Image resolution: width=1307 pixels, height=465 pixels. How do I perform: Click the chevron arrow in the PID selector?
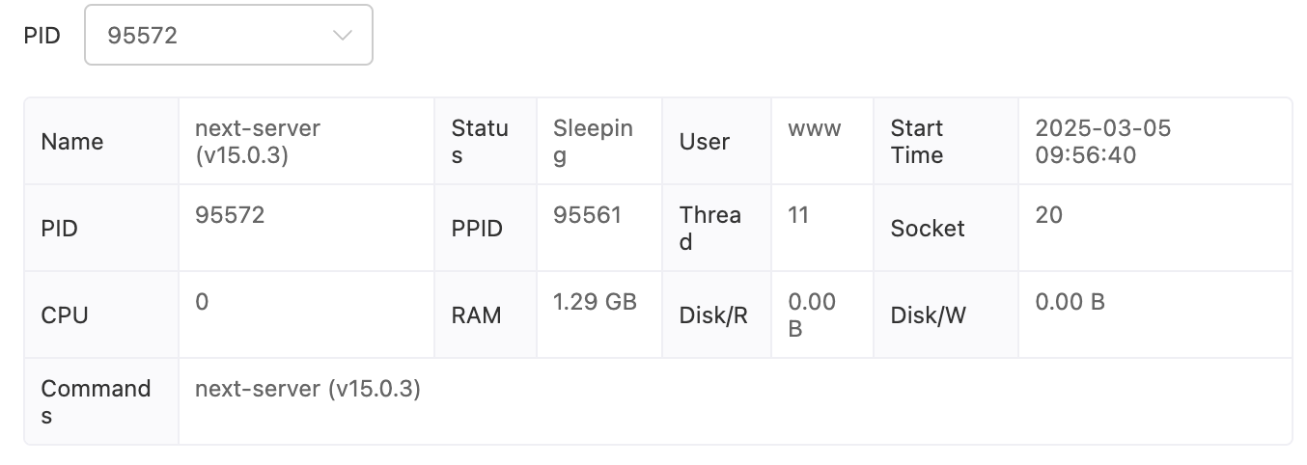coord(342,36)
